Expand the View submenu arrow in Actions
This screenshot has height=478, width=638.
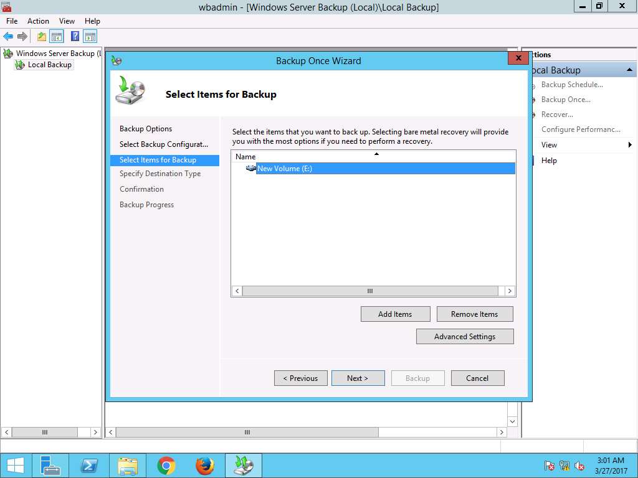tap(630, 144)
